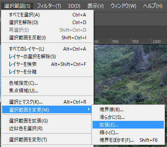Select 境界線(B)... in submenu
The height and width of the screenshot is (147, 167).
(x=128, y=110)
